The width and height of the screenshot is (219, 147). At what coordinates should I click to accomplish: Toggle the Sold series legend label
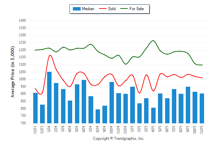(112, 9)
